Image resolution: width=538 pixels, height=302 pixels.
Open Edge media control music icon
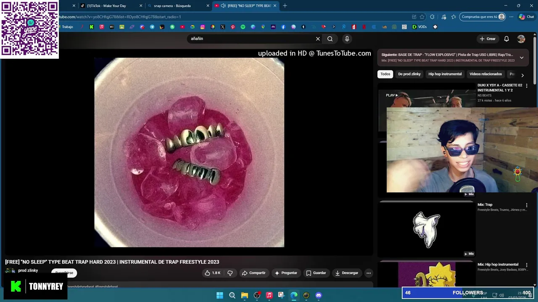(x=444, y=17)
